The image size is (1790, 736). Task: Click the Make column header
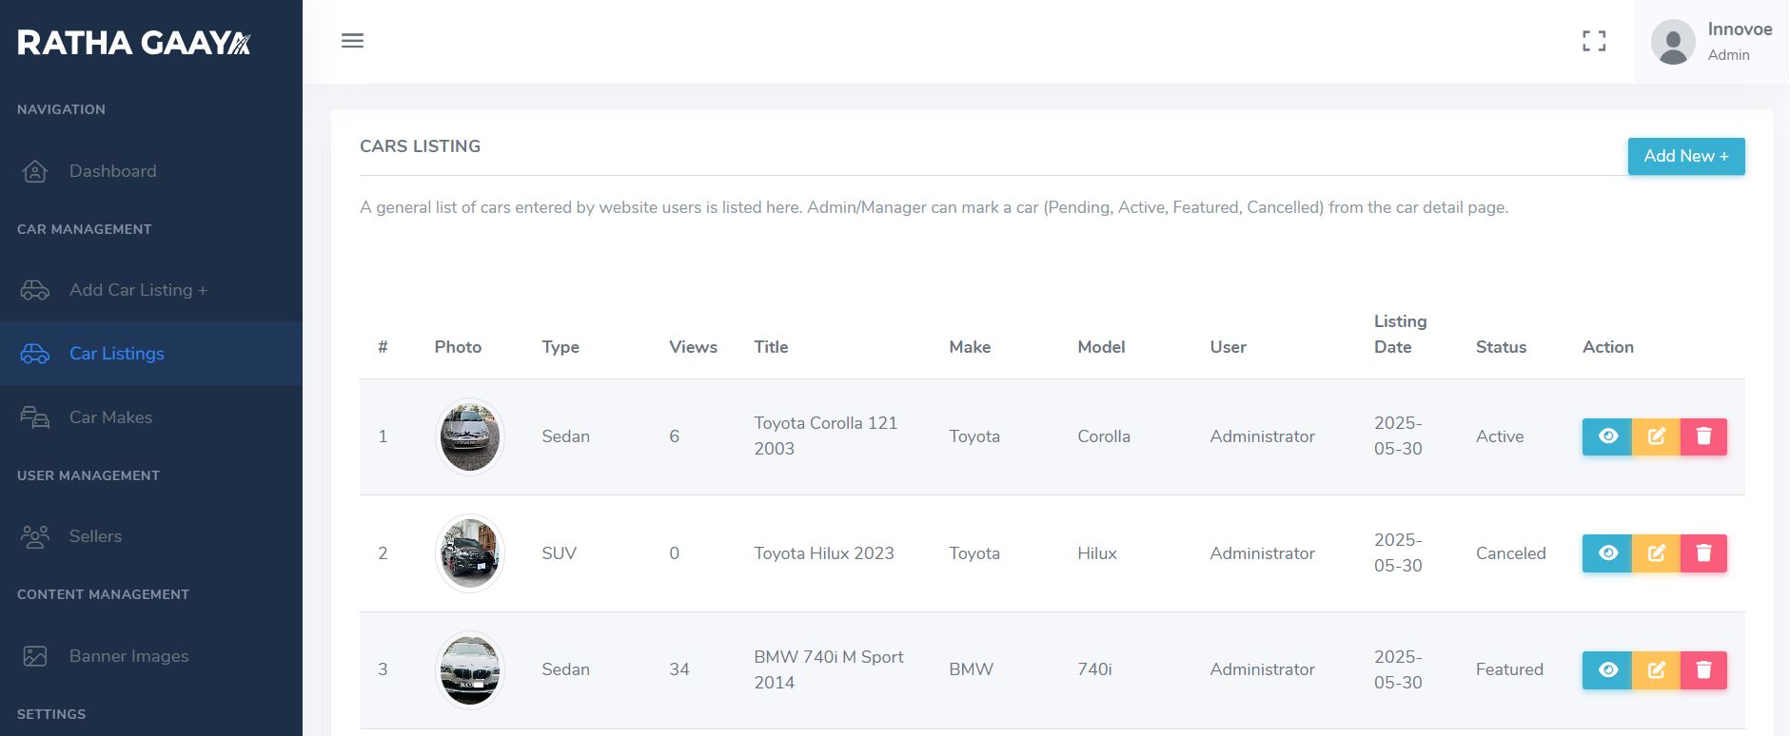point(970,347)
